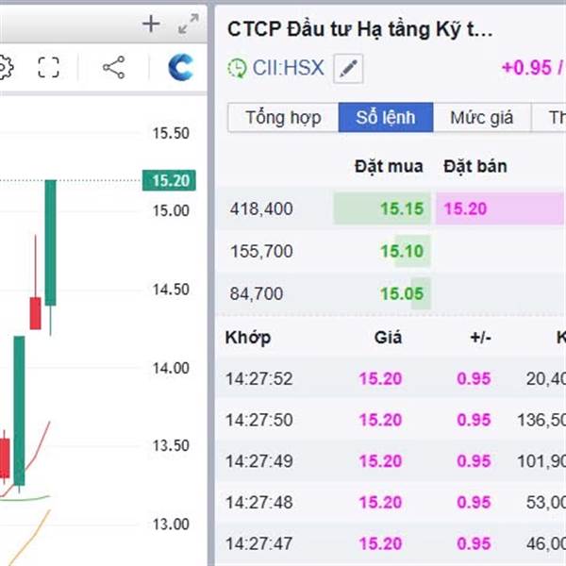Toggle fullscreen frame icon

48,68
